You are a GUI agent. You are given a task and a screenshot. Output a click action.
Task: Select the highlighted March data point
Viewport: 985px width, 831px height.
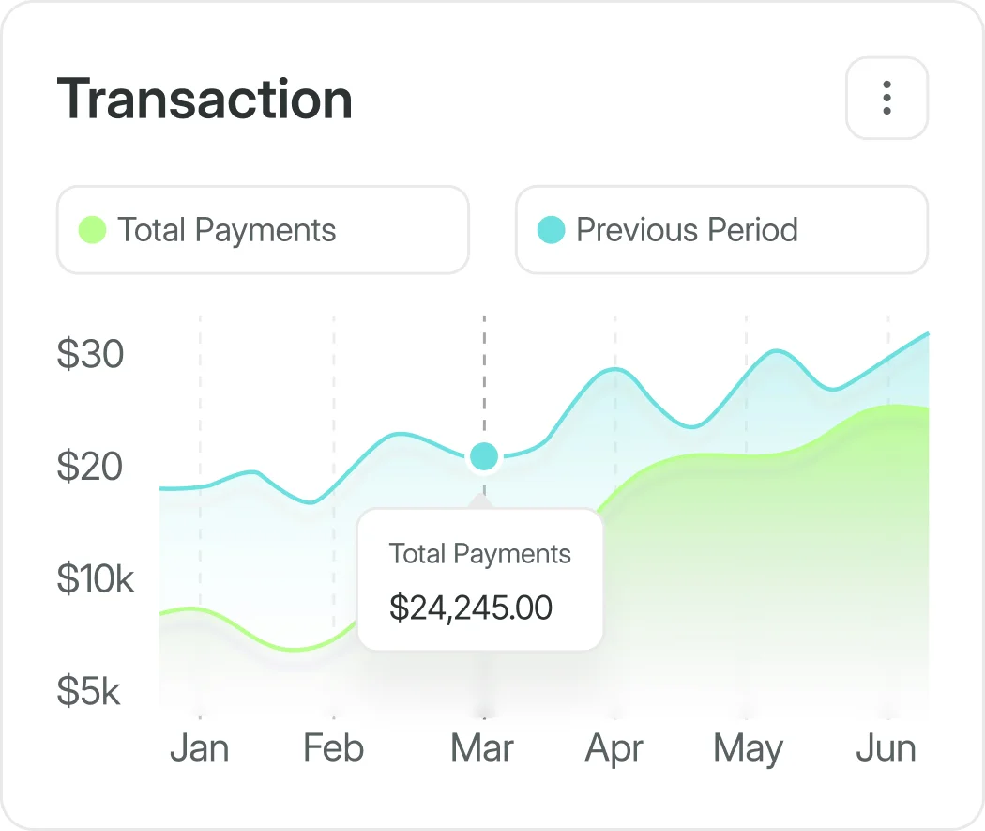(483, 457)
